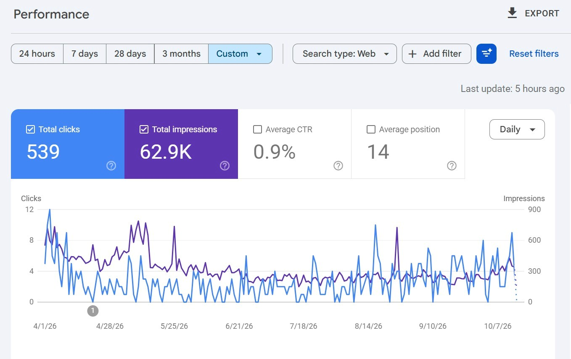Screen dimensions: 571x359
Task: Select the 24 hours range tab
Action: click(37, 54)
